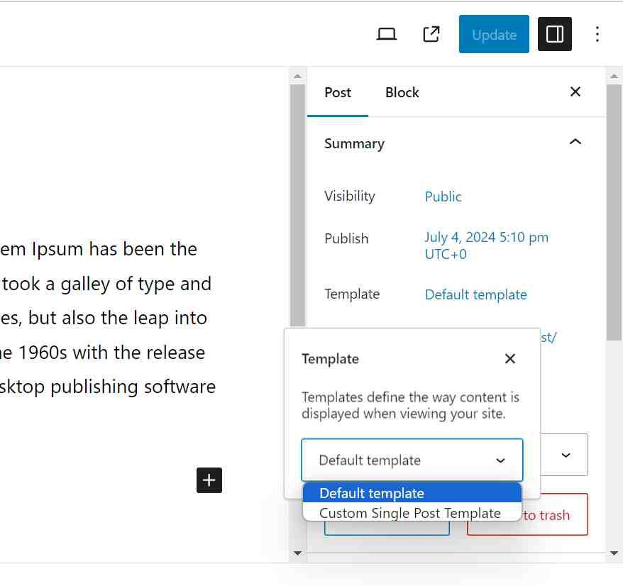The height and width of the screenshot is (586, 623).
Task: Select Default template option in list
Action: click(x=412, y=493)
